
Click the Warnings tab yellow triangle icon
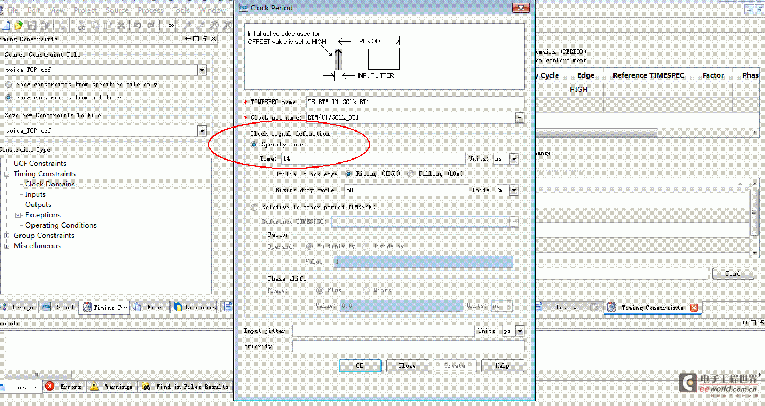pos(95,387)
